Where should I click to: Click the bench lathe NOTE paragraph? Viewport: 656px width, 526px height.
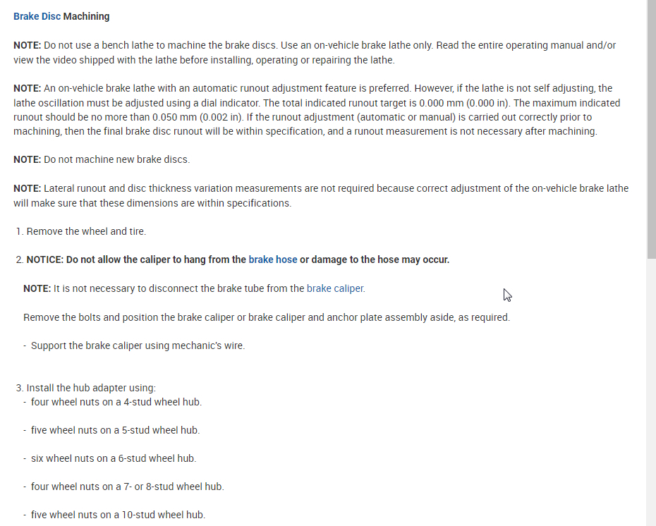click(314, 53)
